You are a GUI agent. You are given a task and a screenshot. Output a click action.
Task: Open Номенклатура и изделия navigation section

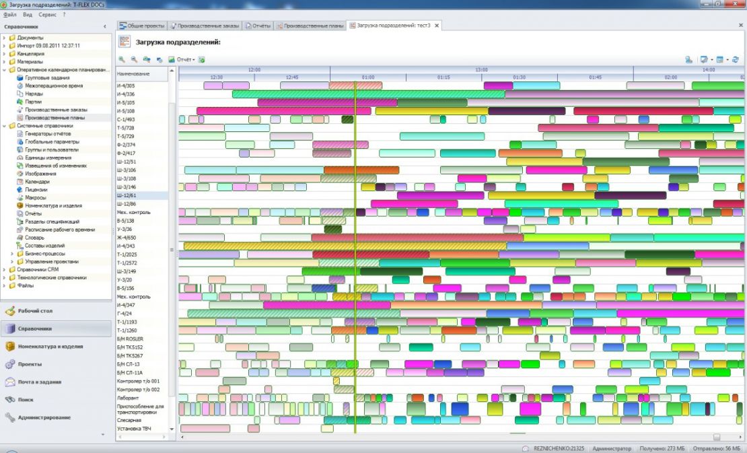pos(57,346)
